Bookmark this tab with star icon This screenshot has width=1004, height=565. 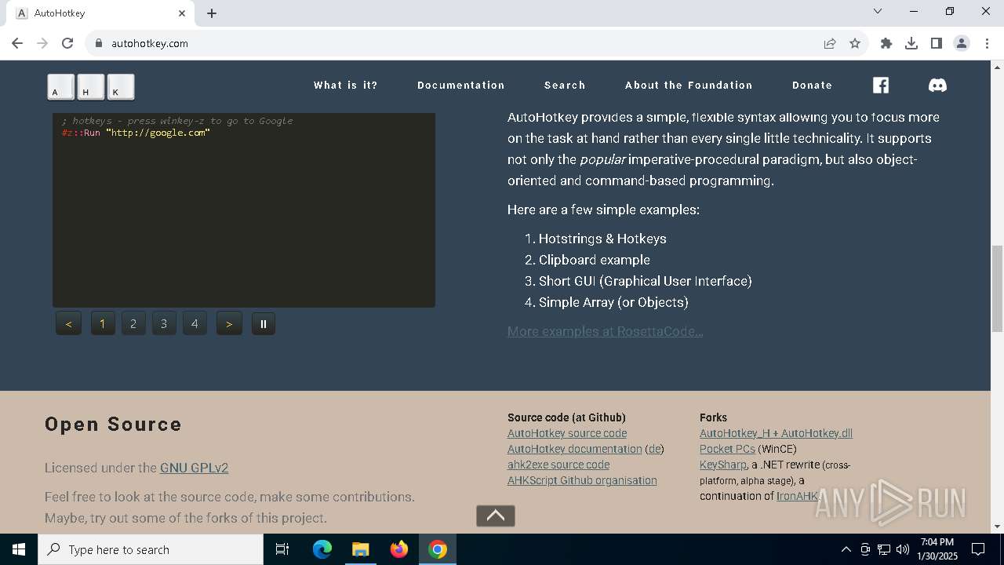[855, 43]
